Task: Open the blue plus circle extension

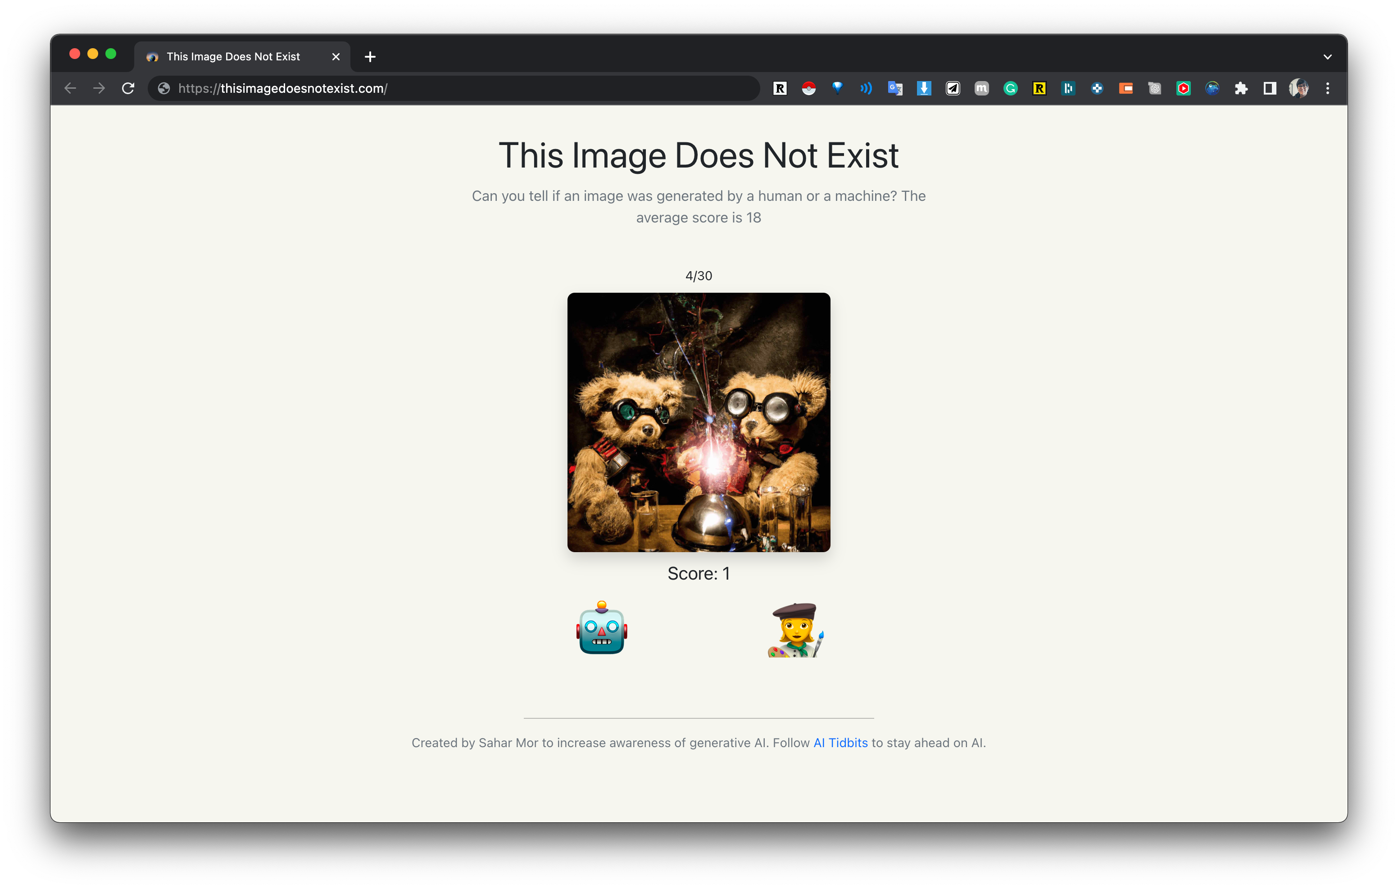Action: coord(1097,88)
